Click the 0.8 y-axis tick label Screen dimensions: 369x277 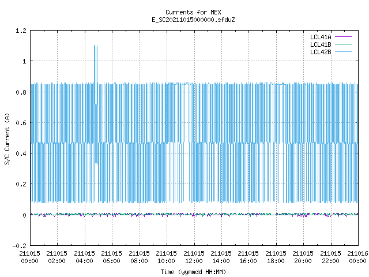point(21,92)
